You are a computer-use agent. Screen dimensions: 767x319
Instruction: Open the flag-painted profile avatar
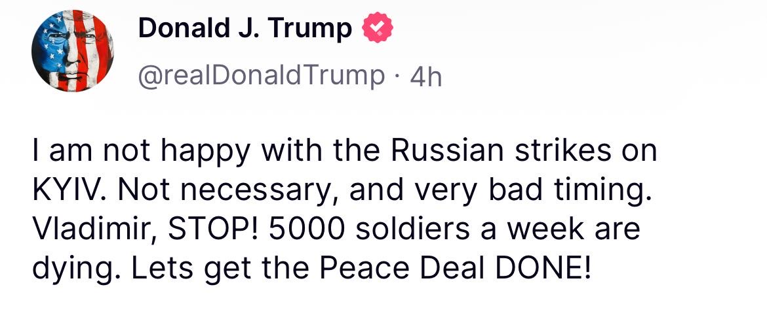(72, 52)
